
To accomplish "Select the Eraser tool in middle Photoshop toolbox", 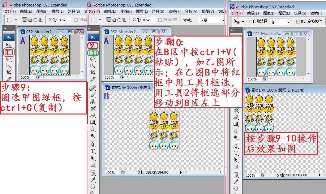I will [x=93, y=115].
